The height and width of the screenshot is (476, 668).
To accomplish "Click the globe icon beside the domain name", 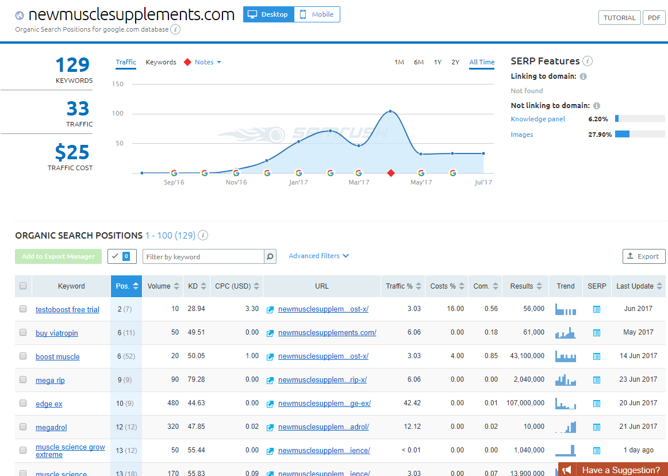I will pyautogui.click(x=20, y=16).
